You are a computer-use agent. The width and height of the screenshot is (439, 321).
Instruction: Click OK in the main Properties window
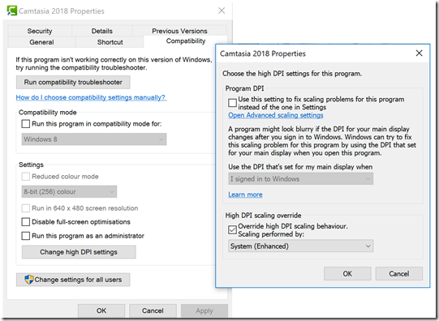coord(101,310)
